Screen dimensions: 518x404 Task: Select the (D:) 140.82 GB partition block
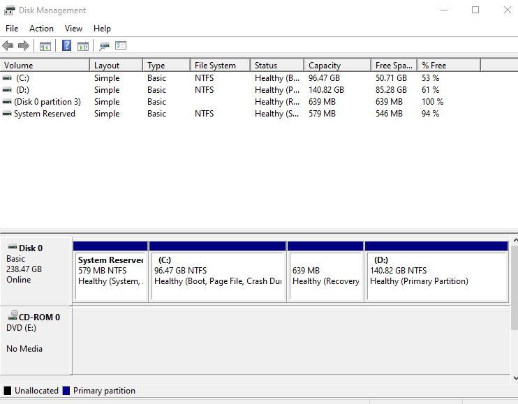(x=436, y=271)
